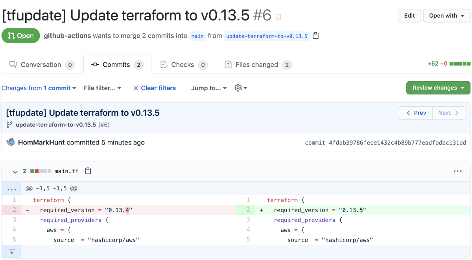This screenshot has height=260, width=472.
Task: Click right-side line number 5
Action: pos(245,240)
